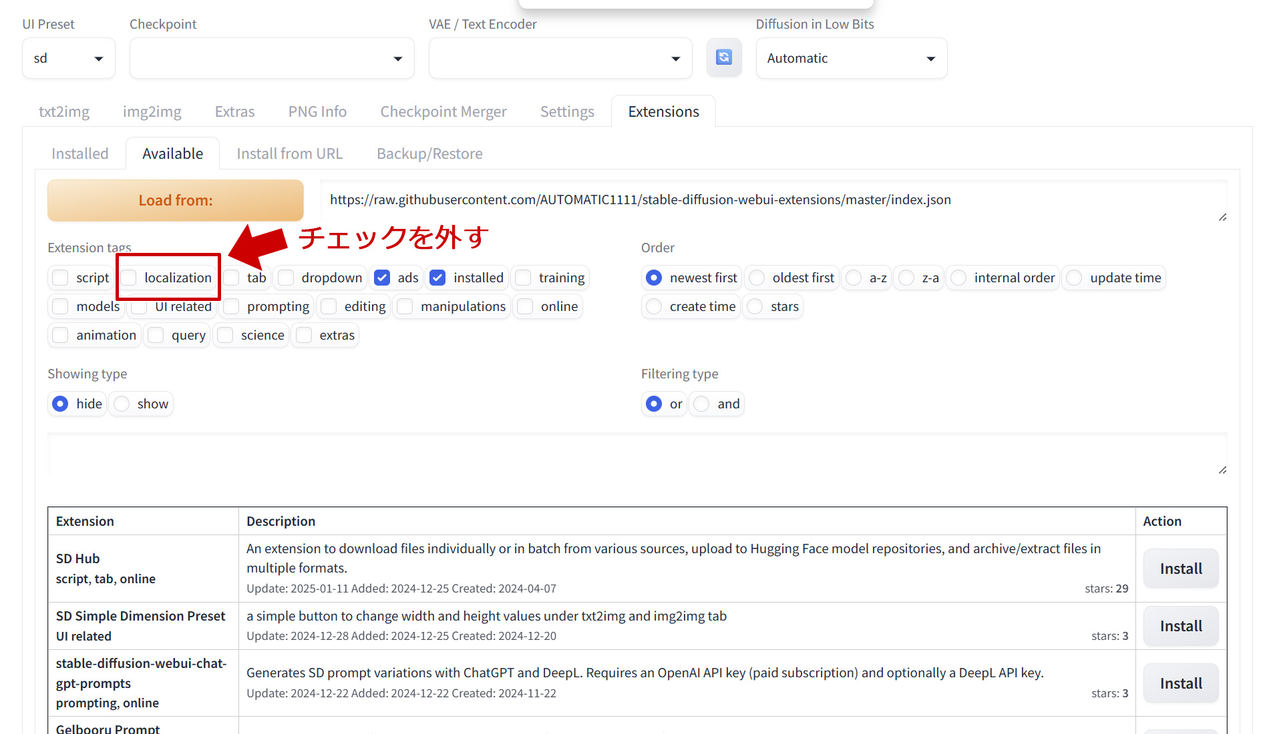1273x734 pixels.
Task: Select show under Showing type
Action: tap(122, 404)
